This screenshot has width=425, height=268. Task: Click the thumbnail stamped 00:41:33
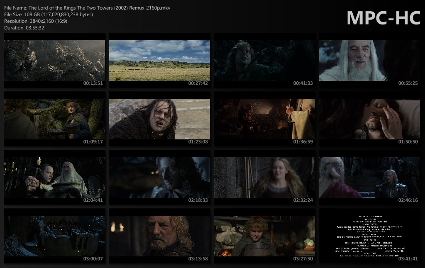[264, 61]
